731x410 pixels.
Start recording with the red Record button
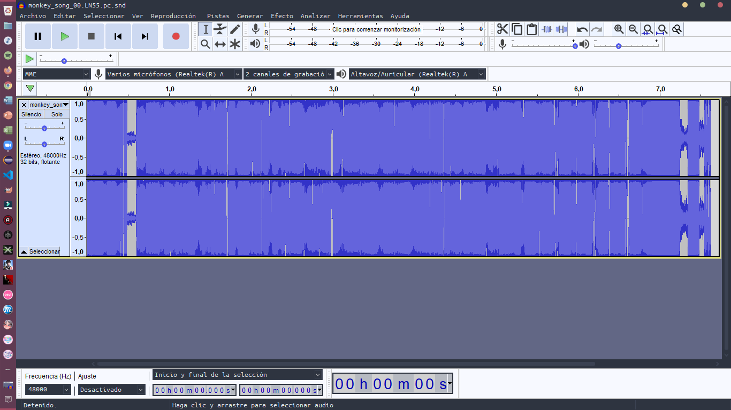[x=176, y=36]
